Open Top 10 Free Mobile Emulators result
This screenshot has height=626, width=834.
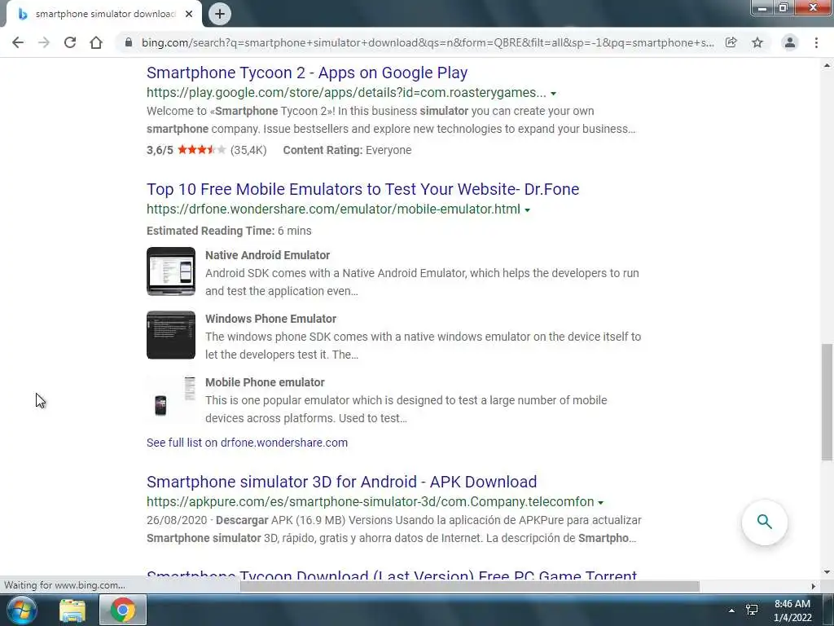tap(362, 189)
